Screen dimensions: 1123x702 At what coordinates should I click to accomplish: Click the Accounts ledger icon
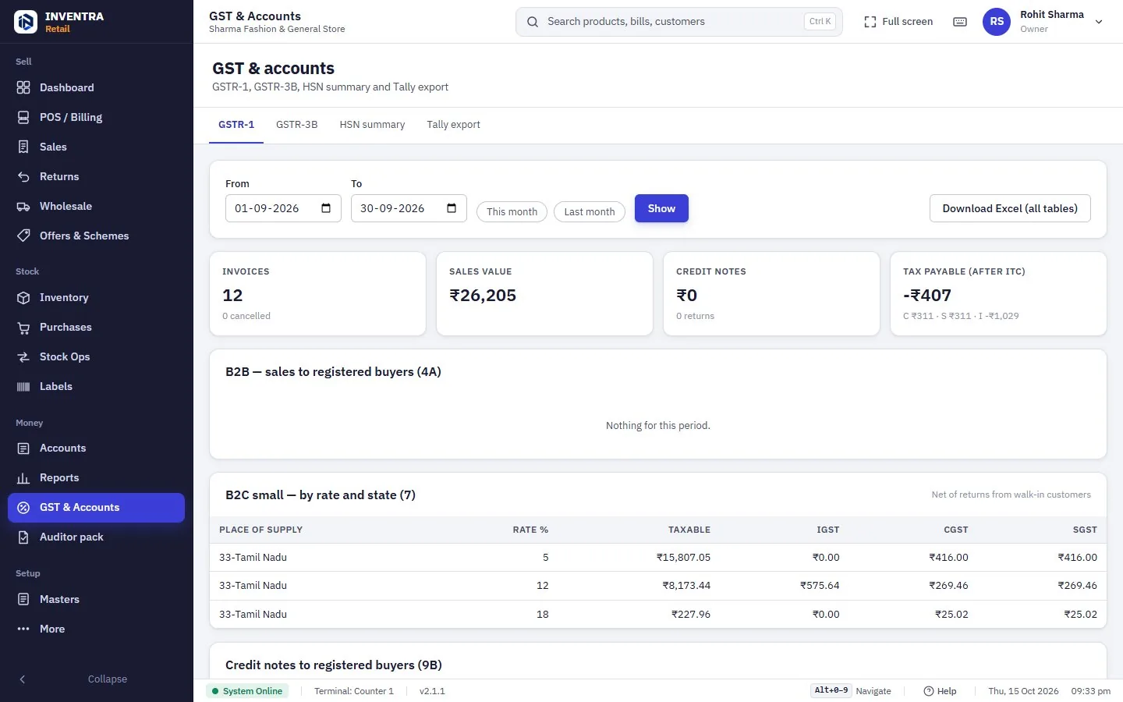(x=23, y=448)
